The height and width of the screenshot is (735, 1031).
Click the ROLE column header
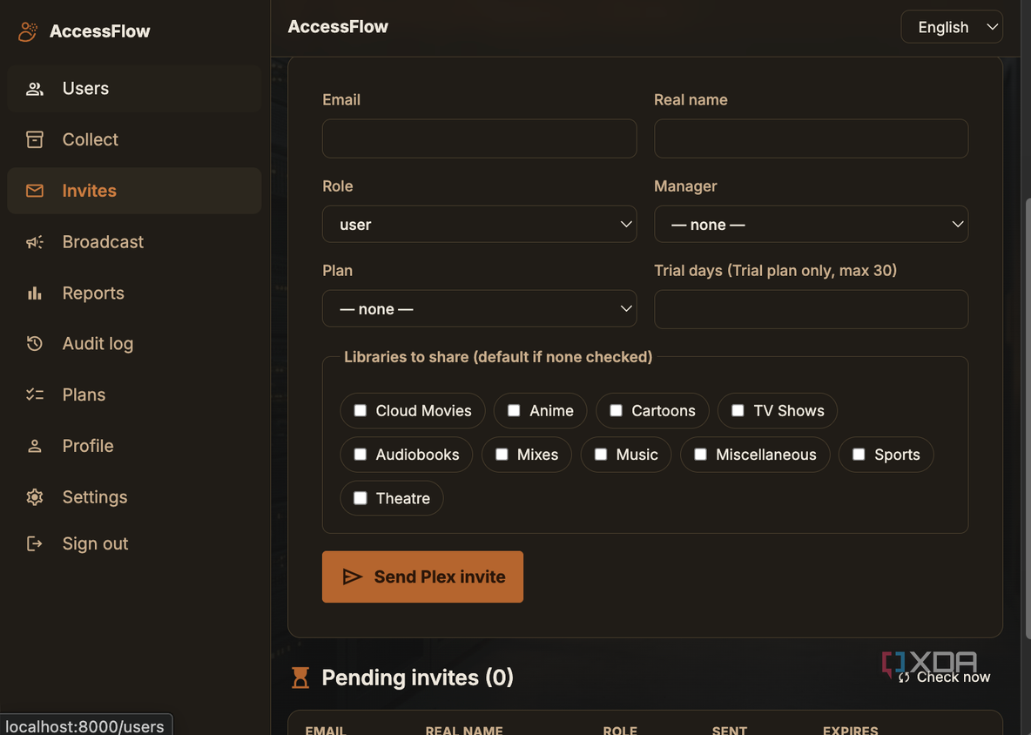(x=620, y=731)
